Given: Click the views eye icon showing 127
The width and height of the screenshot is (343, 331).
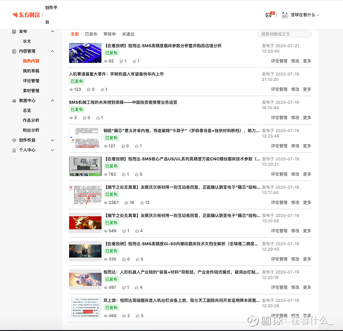Looking at the screenshot, I should (x=106, y=146).
